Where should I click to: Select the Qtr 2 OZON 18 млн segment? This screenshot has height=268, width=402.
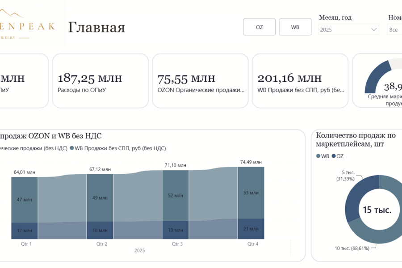point(100,230)
